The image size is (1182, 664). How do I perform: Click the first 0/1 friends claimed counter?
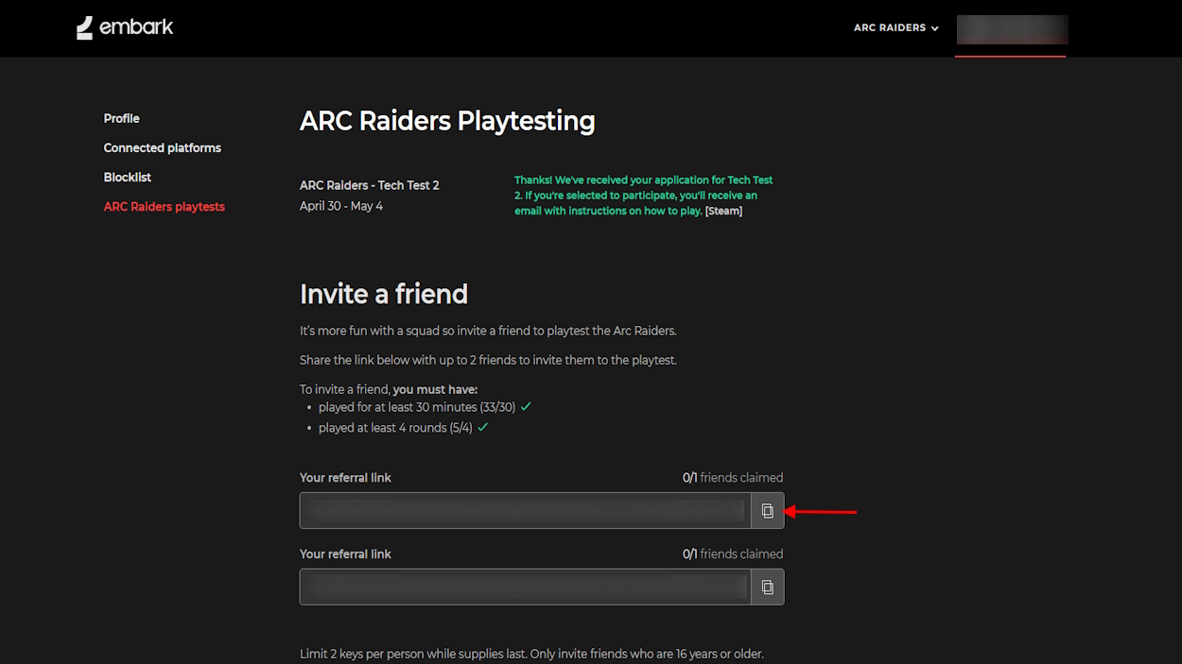(x=732, y=478)
